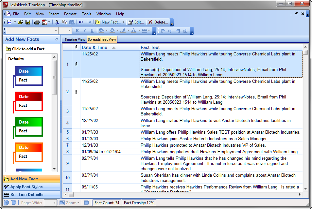Click the date box fill color bucket
The image size is (312, 209).
101,31
